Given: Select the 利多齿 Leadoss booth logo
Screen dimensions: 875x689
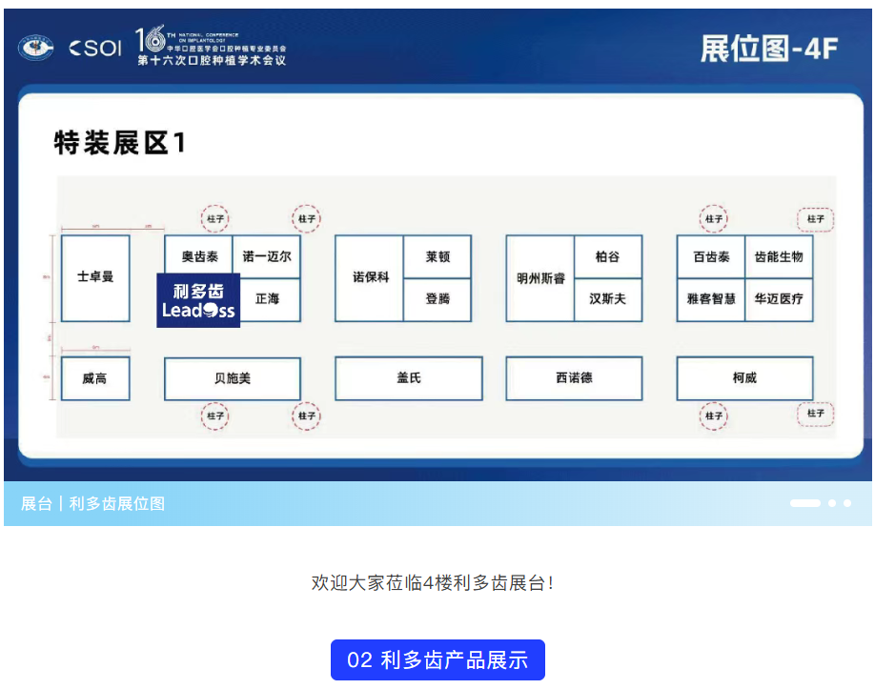Looking at the screenshot, I should coord(198,300).
